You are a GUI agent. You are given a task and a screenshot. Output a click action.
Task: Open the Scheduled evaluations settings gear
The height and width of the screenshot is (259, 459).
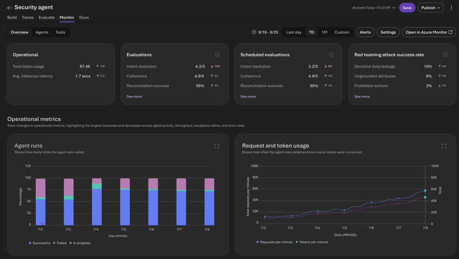point(331,55)
